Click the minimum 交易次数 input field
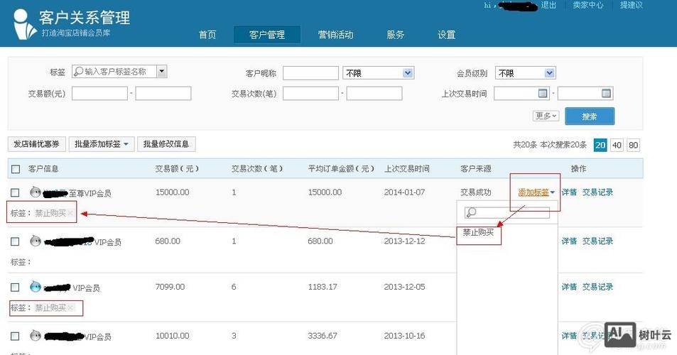 [x=310, y=93]
